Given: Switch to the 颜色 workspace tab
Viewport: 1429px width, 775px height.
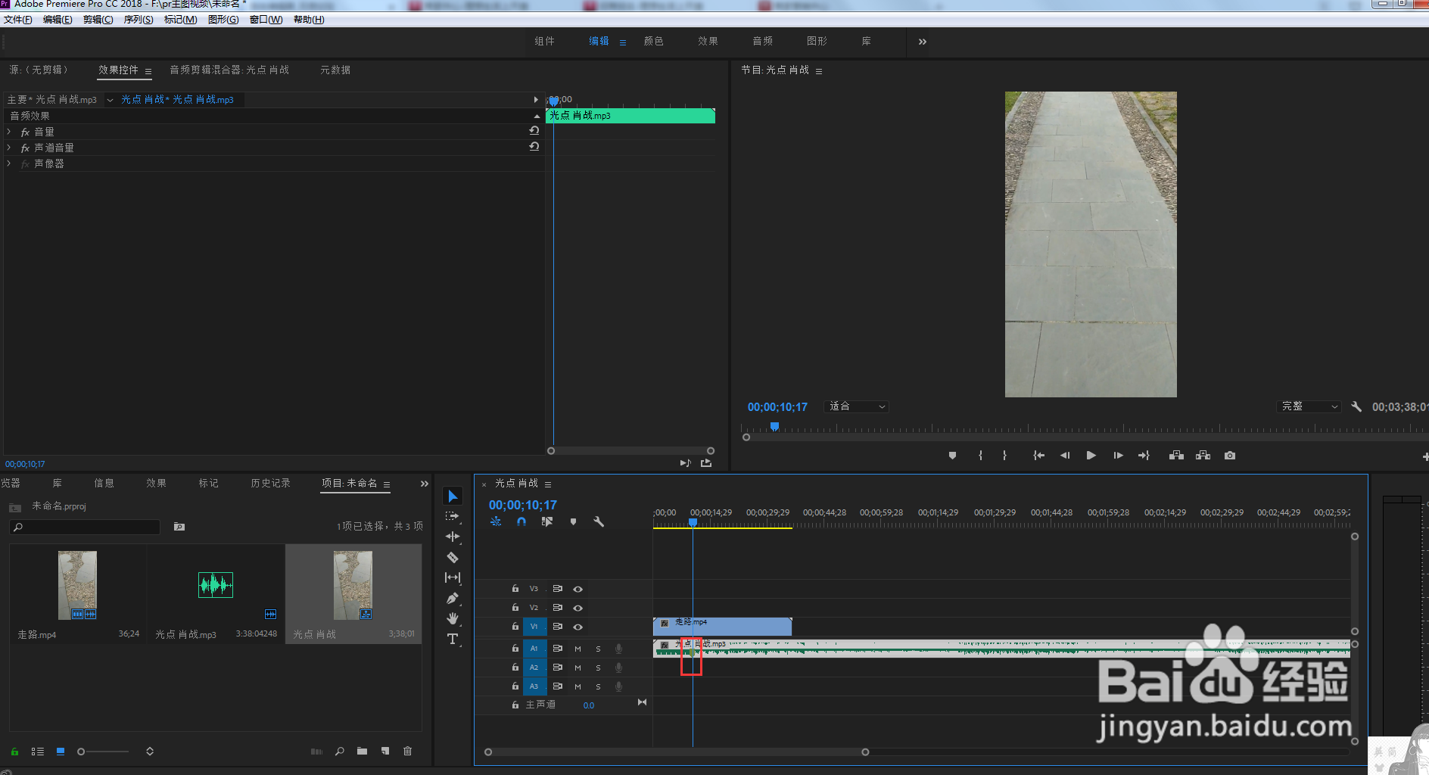Looking at the screenshot, I should 653,42.
